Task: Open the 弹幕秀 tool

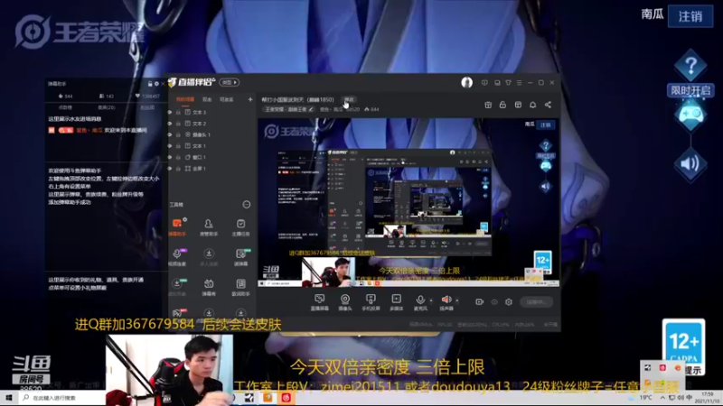Action: pyautogui.click(x=209, y=287)
